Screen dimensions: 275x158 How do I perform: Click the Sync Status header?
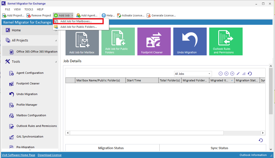pos(219,148)
